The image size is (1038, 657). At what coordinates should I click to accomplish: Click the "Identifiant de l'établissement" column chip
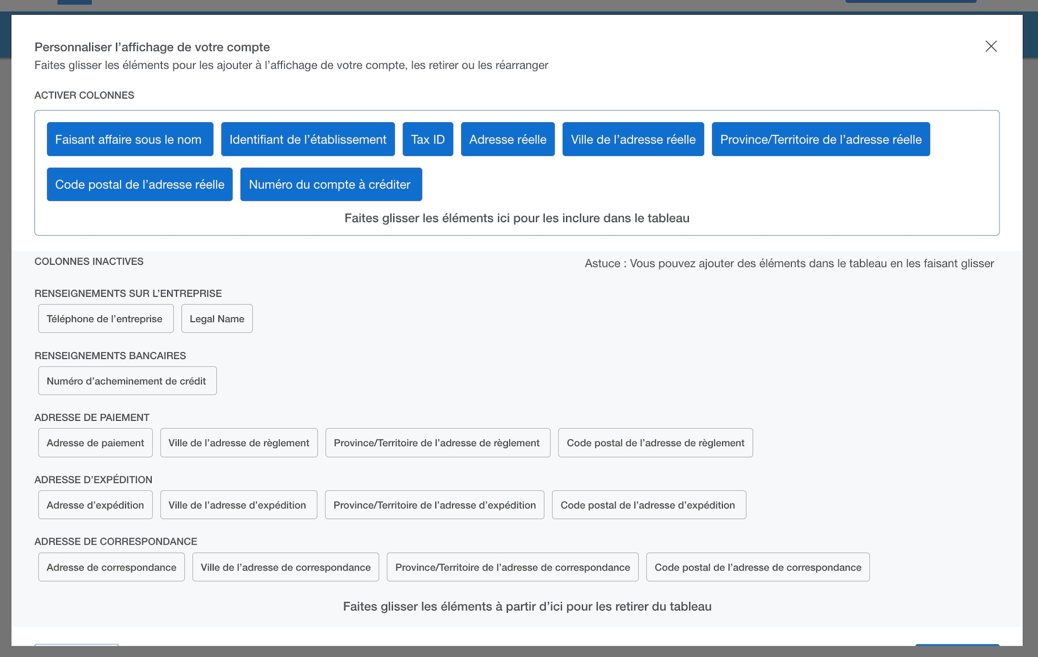point(307,139)
